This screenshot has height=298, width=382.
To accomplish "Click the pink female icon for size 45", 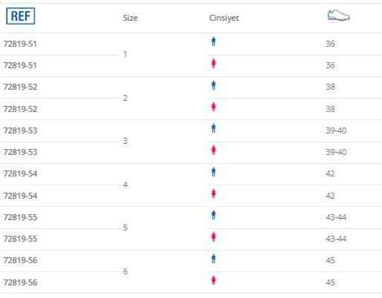I will click(x=214, y=280).
